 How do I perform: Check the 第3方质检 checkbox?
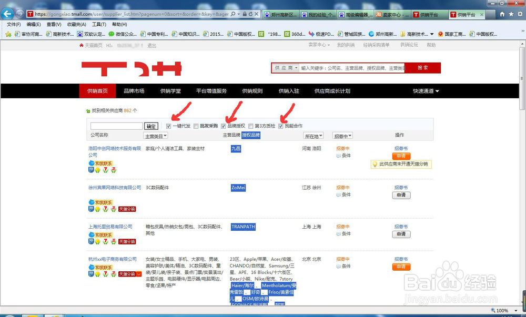tap(250, 126)
